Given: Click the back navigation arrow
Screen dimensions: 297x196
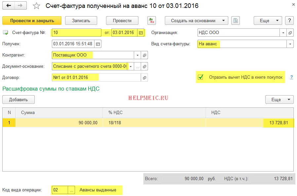Looking at the screenshot, I should click(9, 6).
